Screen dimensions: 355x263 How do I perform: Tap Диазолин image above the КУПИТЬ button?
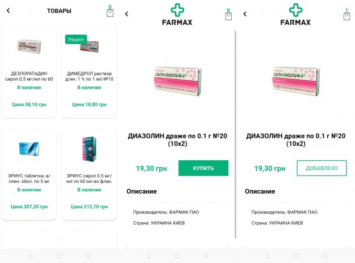178,81
